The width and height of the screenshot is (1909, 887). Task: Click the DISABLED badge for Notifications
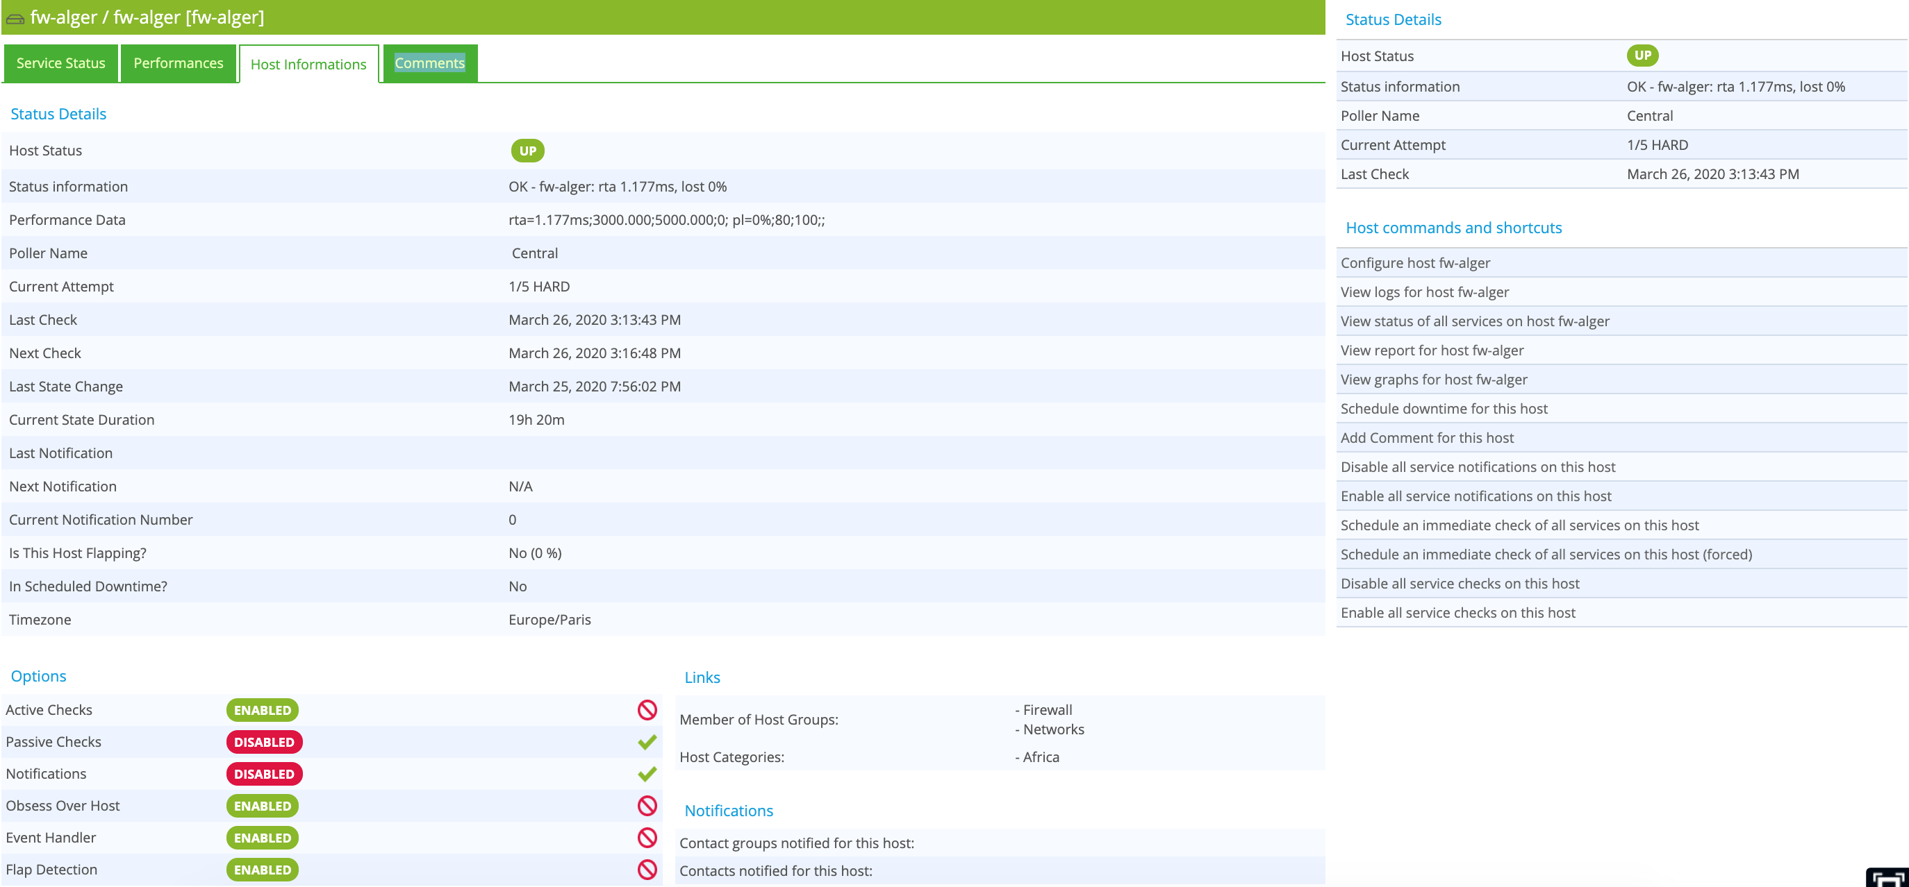pyautogui.click(x=264, y=774)
